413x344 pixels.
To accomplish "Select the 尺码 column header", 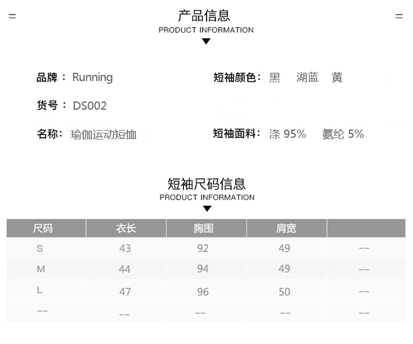I will click(43, 228).
